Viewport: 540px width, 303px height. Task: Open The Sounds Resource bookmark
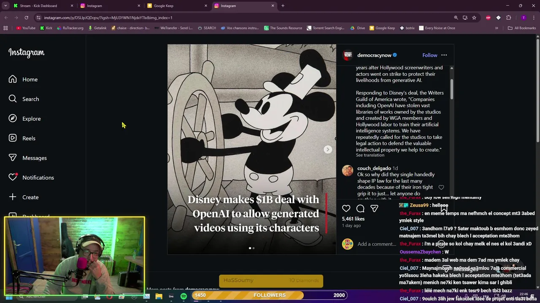(x=283, y=28)
